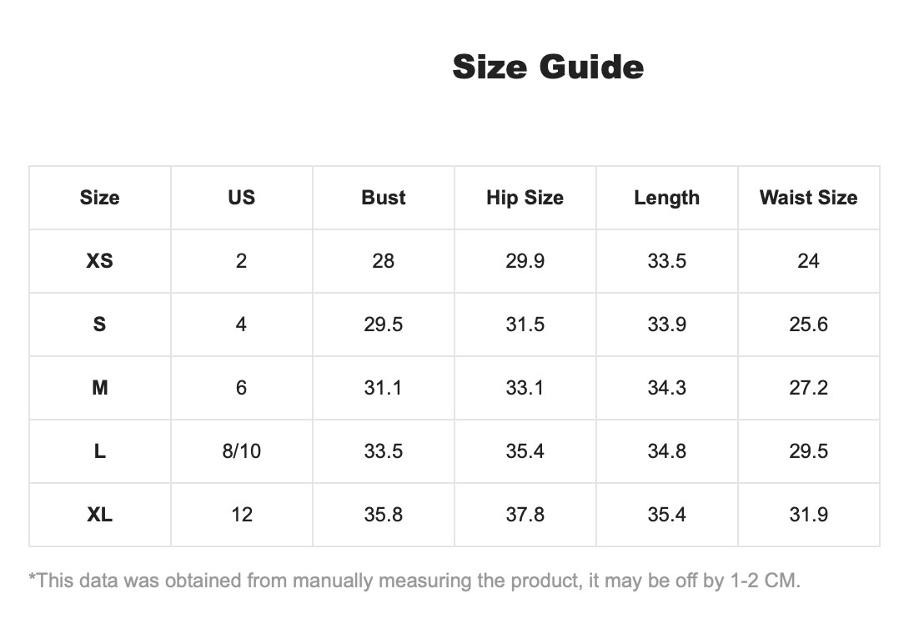This screenshot has width=914, height=629.
Task: Click the S waist value 25.6
Action: coord(808,325)
